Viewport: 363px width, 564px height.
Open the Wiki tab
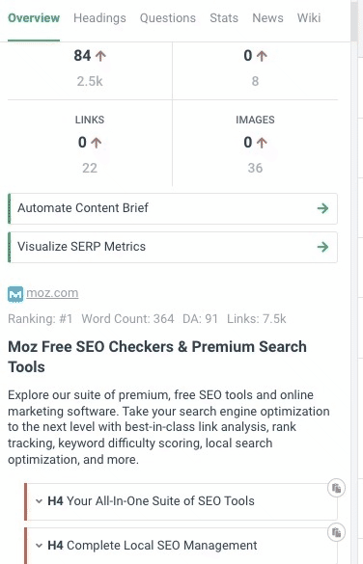309,18
